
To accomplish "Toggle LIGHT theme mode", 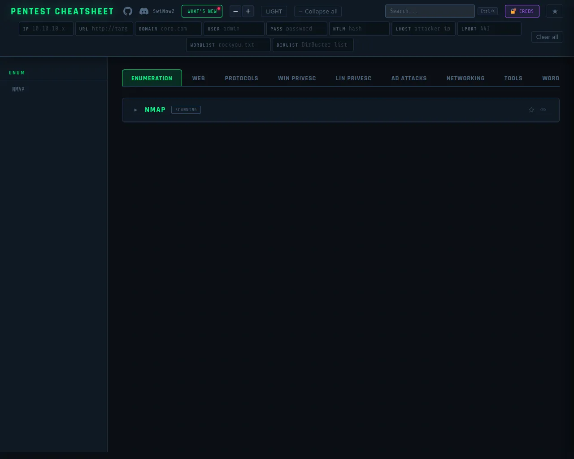I will 274,11.
